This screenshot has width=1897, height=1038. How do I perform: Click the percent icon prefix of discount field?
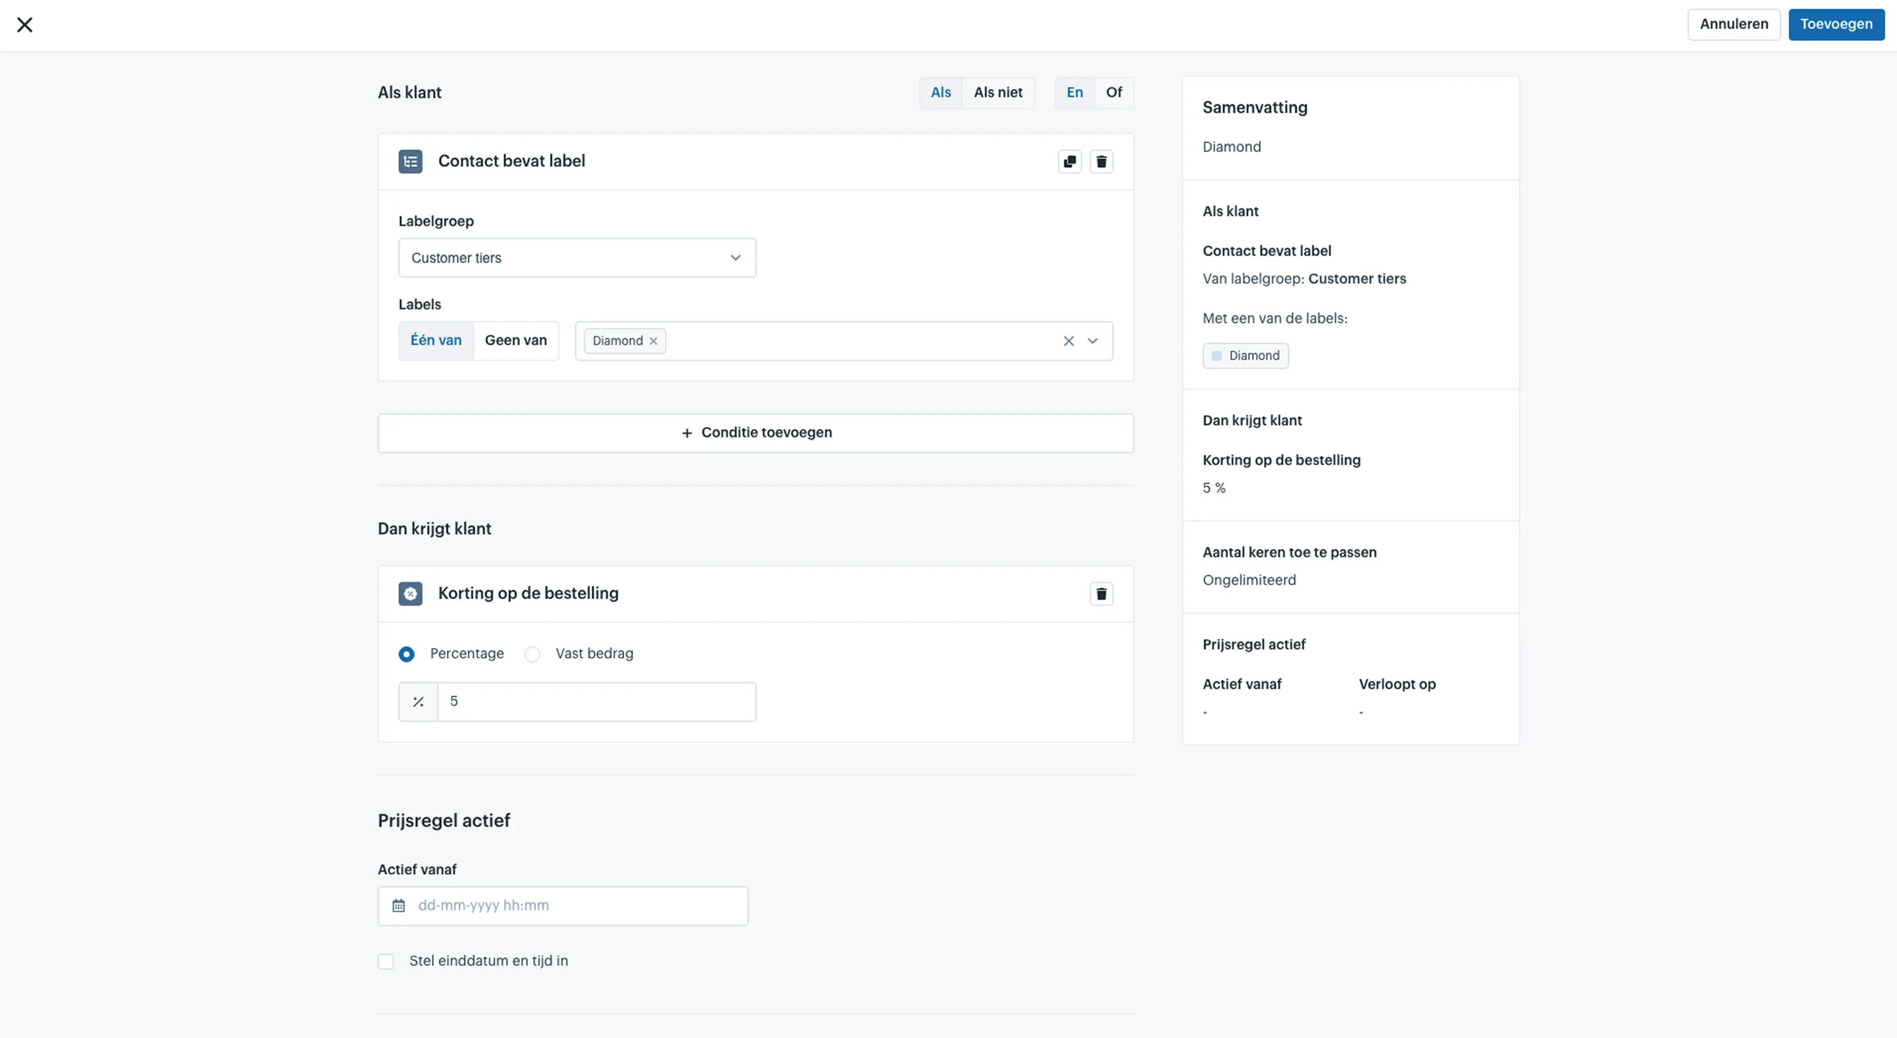(418, 701)
